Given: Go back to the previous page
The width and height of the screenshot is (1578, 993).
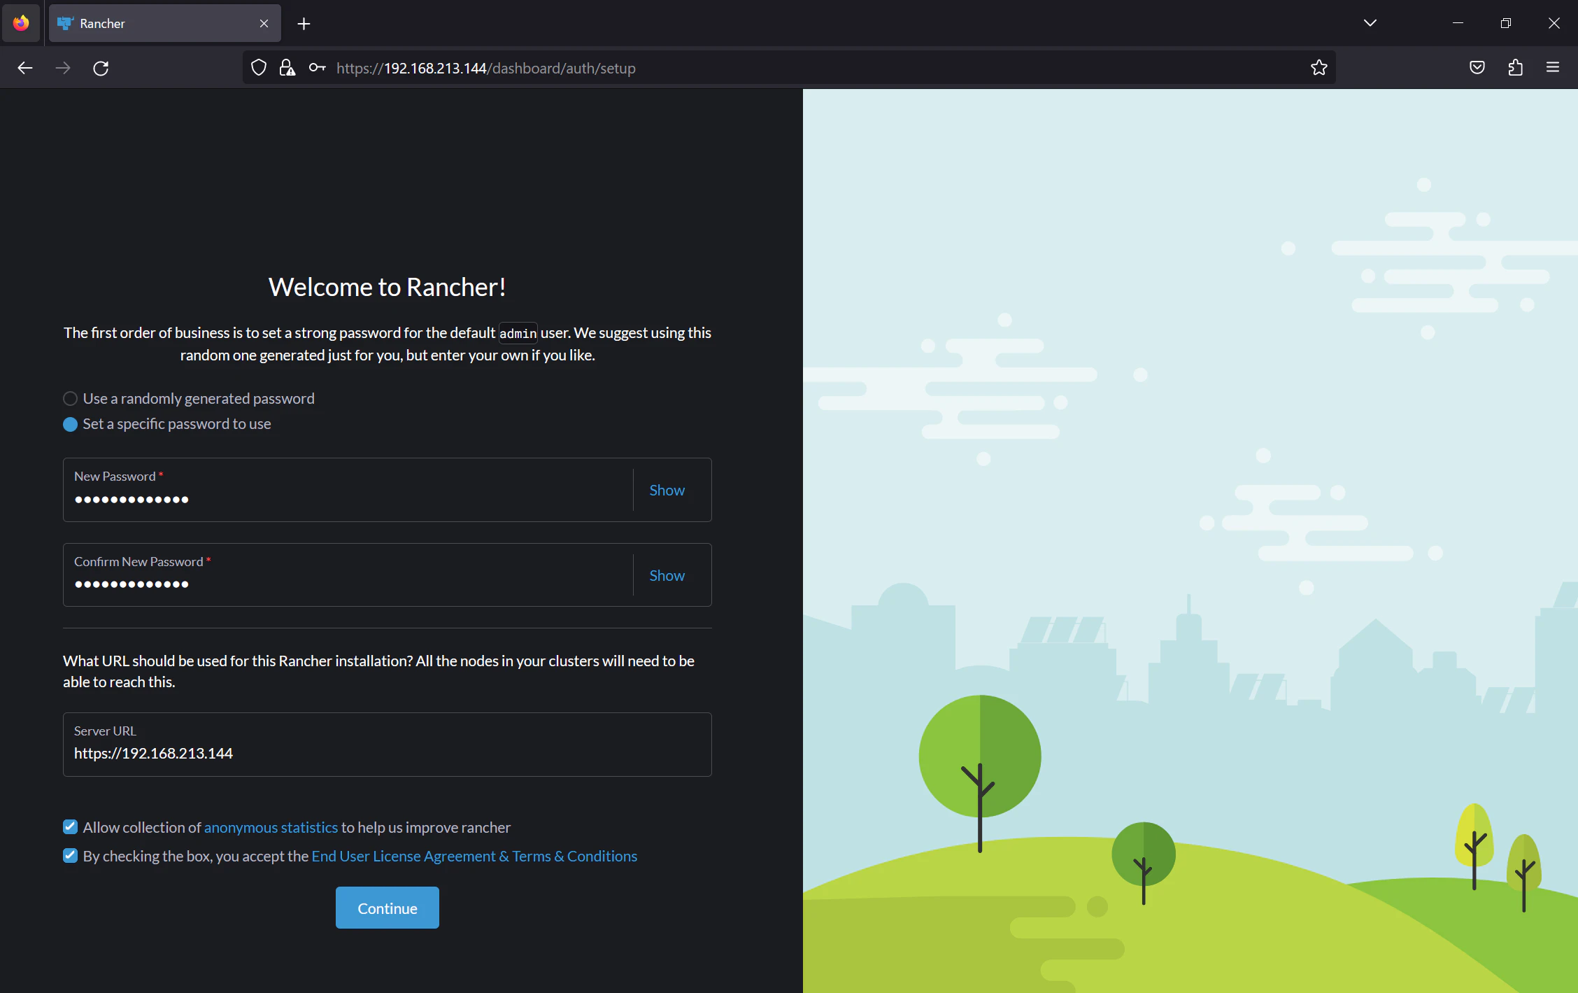Looking at the screenshot, I should 25,68.
